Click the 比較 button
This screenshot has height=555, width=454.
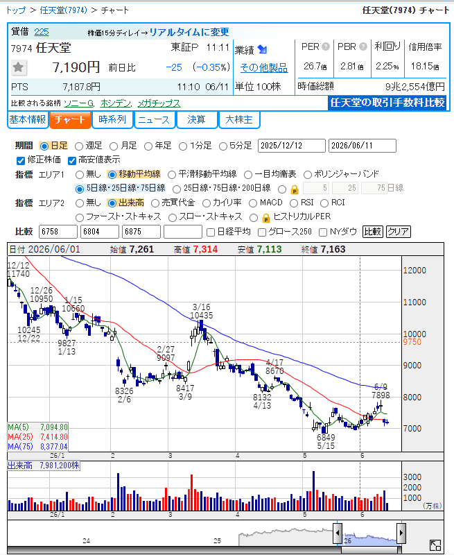(373, 232)
